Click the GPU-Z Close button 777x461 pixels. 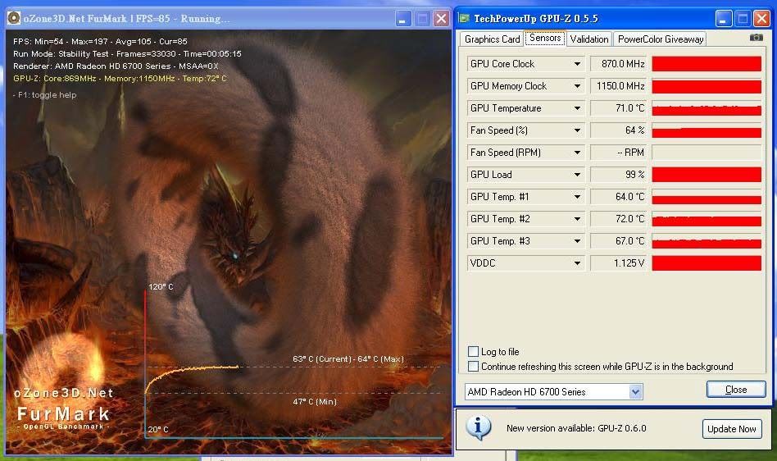click(x=736, y=390)
